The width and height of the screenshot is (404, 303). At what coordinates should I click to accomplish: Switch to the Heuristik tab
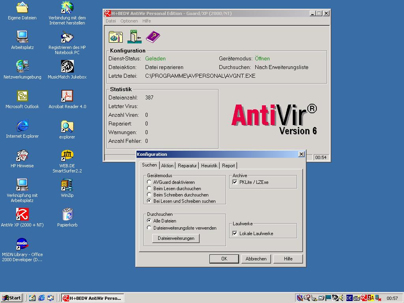209,166
